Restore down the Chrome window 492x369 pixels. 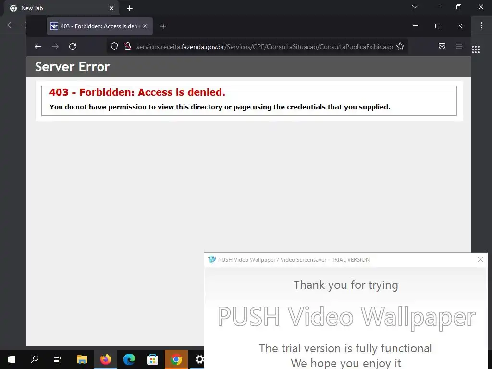click(459, 7)
